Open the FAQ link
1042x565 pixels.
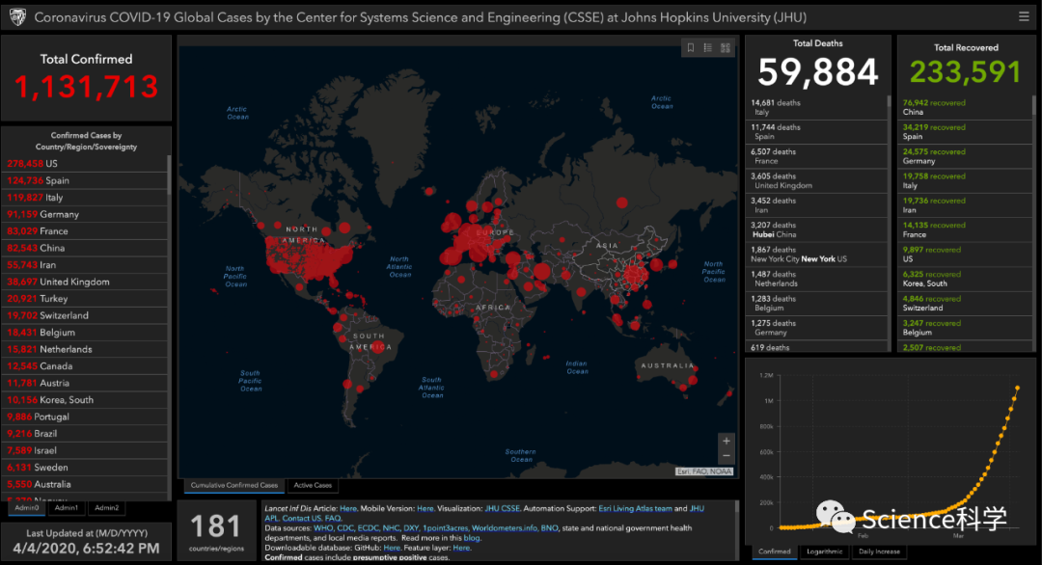[333, 519]
